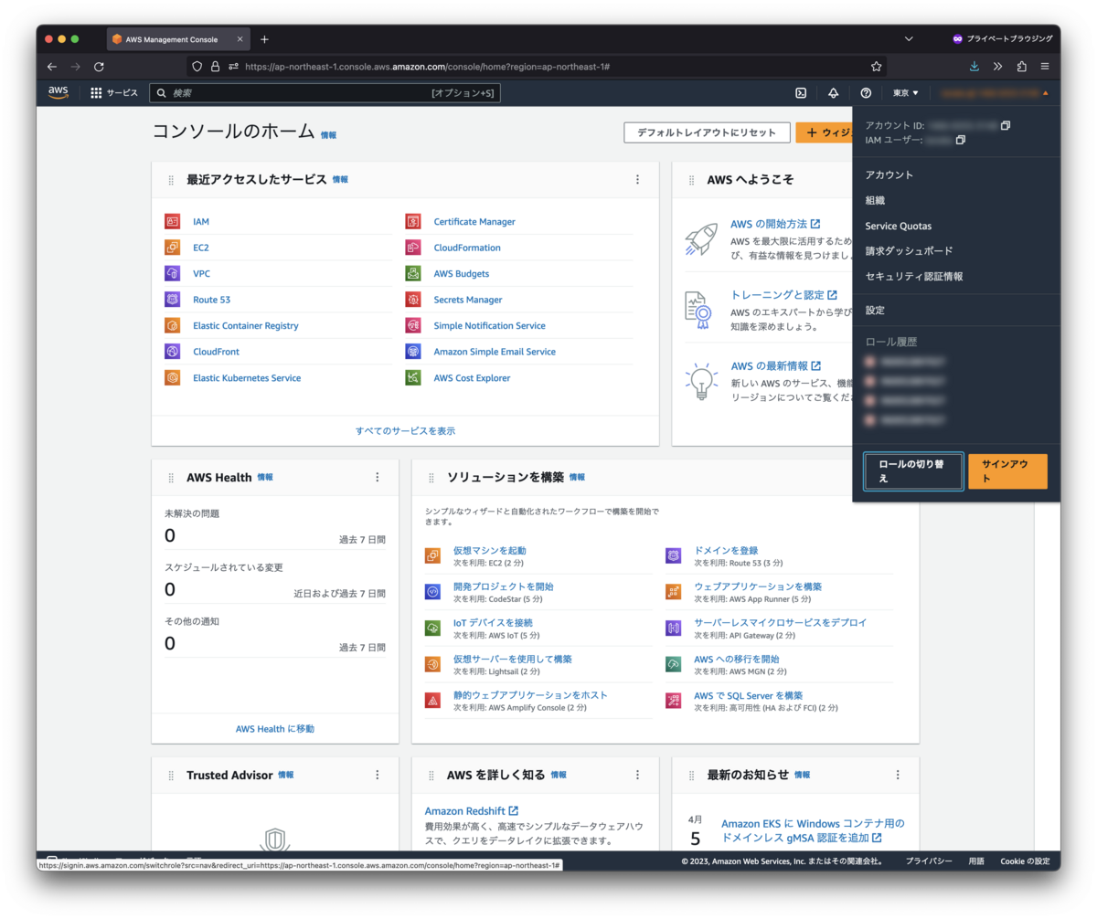Follow the 'AWS Health に移動' link
Viewport: 1097px width, 919px height.
pos(275,728)
